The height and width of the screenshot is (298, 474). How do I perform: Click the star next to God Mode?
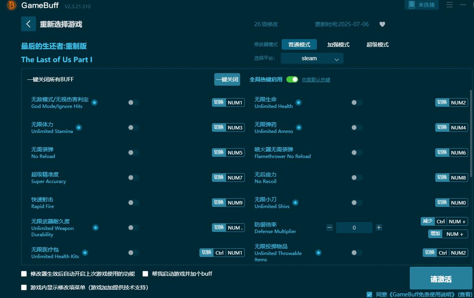coord(94,102)
